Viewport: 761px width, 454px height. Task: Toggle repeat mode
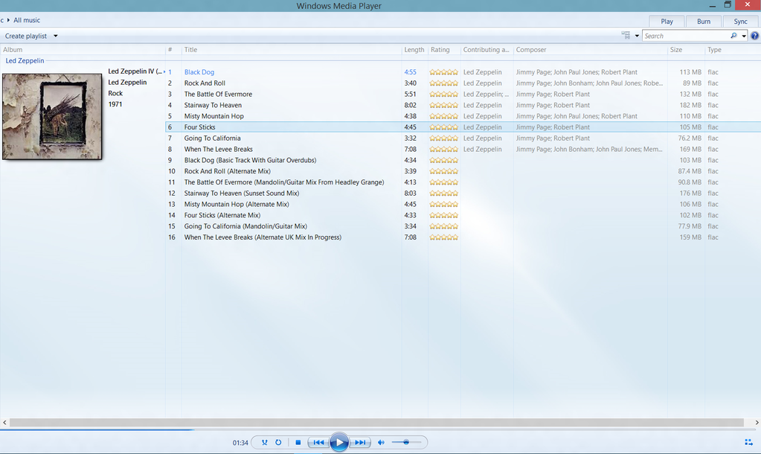(x=278, y=442)
